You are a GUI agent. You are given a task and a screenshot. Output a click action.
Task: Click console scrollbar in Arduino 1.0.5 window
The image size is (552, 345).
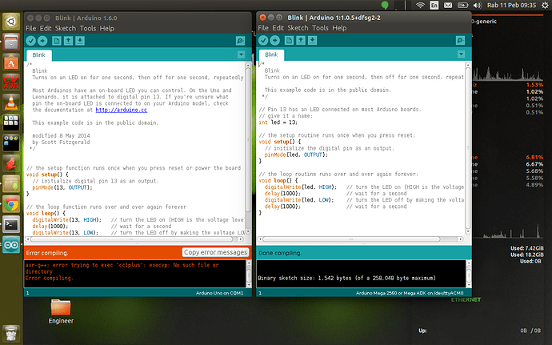click(x=469, y=274)
